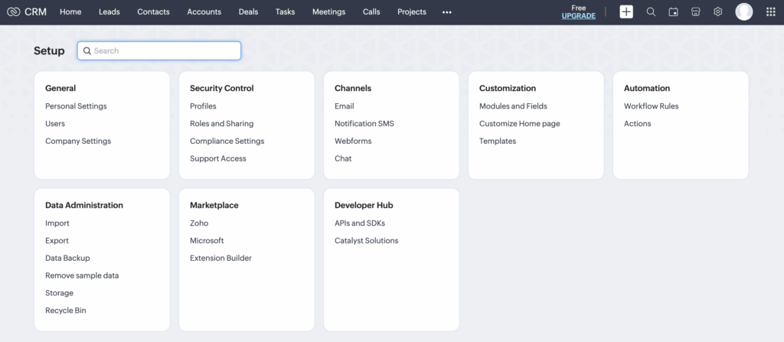Click the setup gear icon
This screenshot has width=784, height=342.
click(717, 11)
